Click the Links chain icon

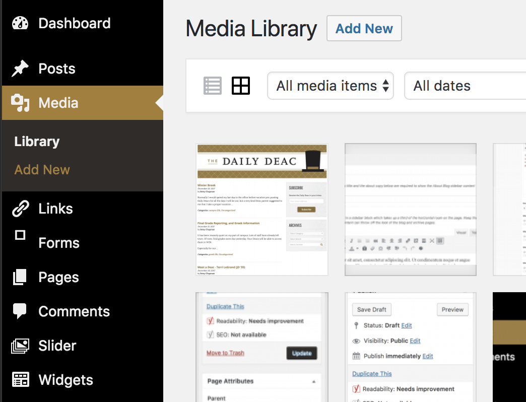pyautogui.click(x=21, y=209)
